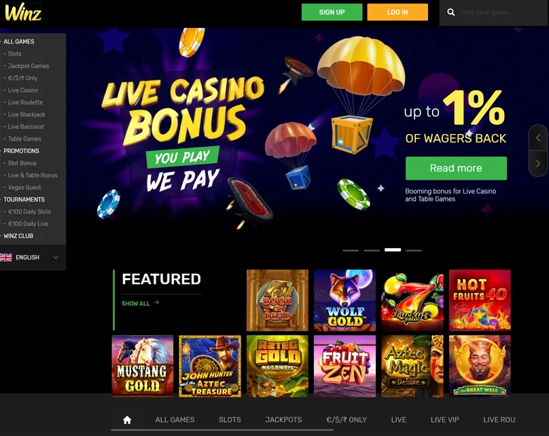Click the UK flag language icon
This screenshot has height=436, width=549.
(x=6, y=257)
